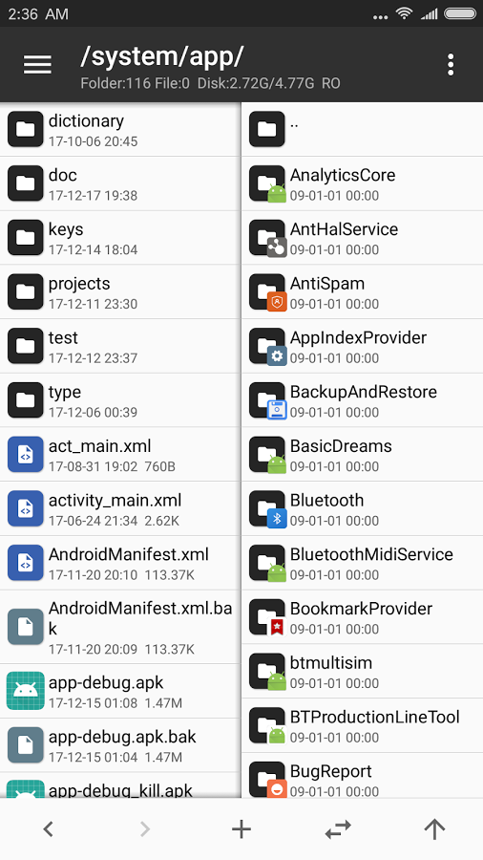
Task: Open the hamburger navigation menu
Action: tap(37, 65)
